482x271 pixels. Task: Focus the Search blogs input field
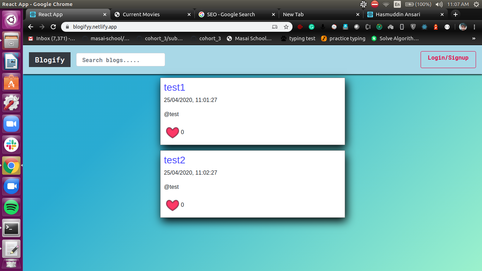pyautogui.click(x=120, y=60)
